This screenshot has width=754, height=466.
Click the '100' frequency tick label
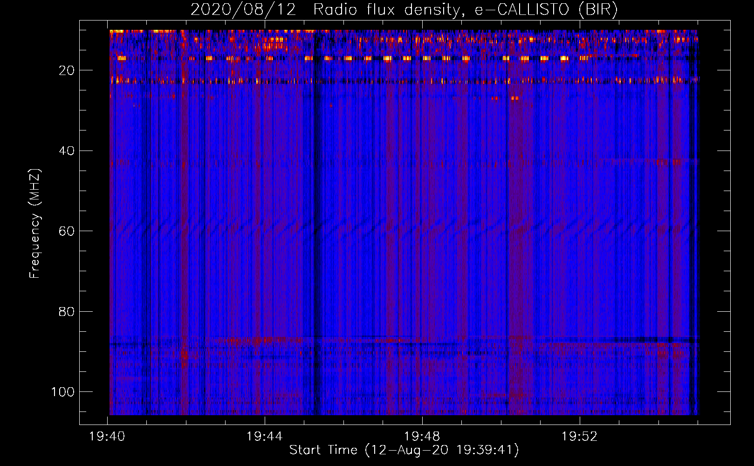tap(63, 392)
